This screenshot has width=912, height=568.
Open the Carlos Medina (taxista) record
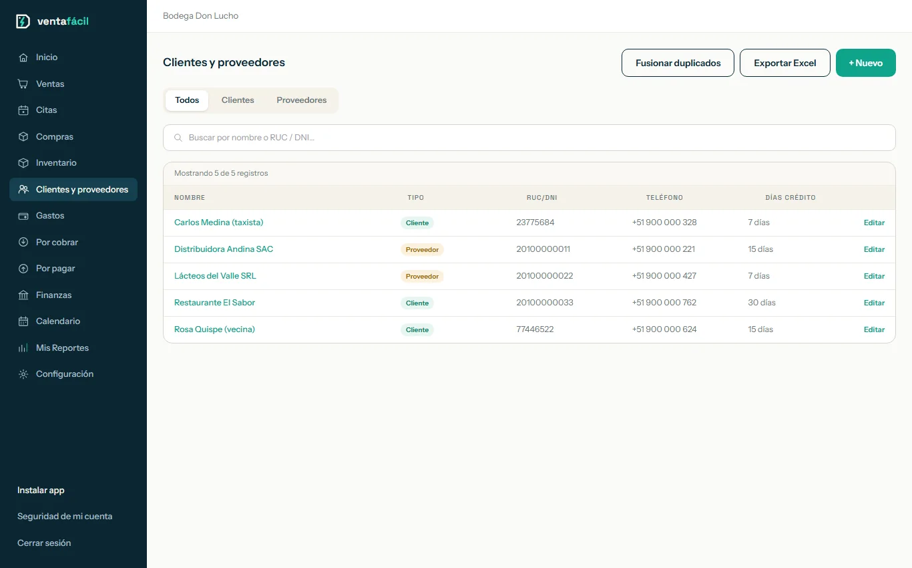pos(219,223)
